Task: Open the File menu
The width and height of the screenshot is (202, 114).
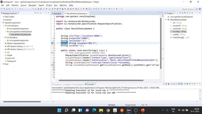Action: (3, 5)
